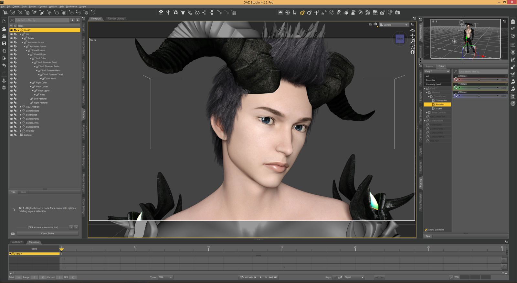Open the viewport Camera dropdown
This screenshot has width=517, height=283.
[x=394, y=25]
